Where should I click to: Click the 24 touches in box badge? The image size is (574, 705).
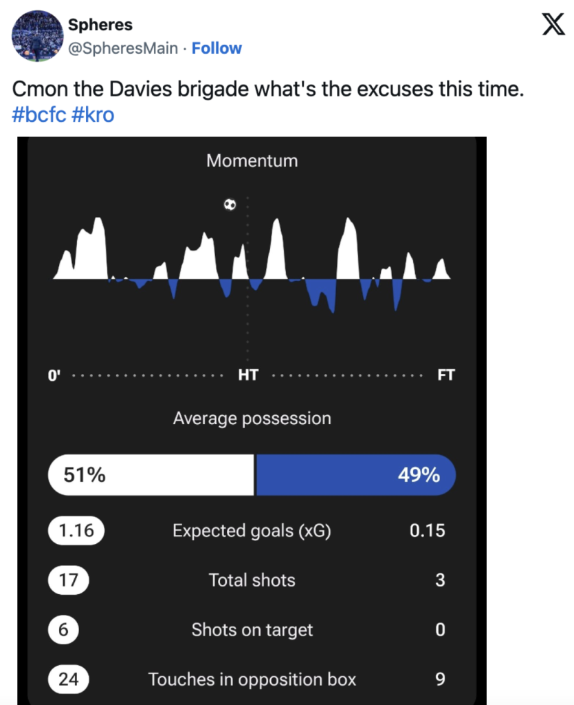[69, 680]
